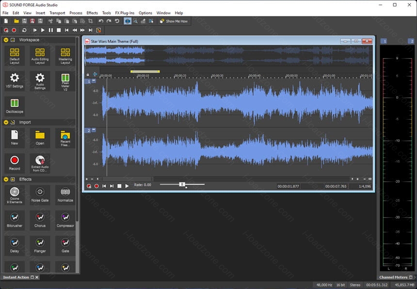
Task: Collapse channel 1 with its minus button
Action: 94,81
